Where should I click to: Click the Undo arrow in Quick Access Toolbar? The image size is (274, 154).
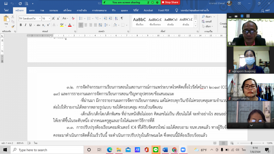click(11, 3)
